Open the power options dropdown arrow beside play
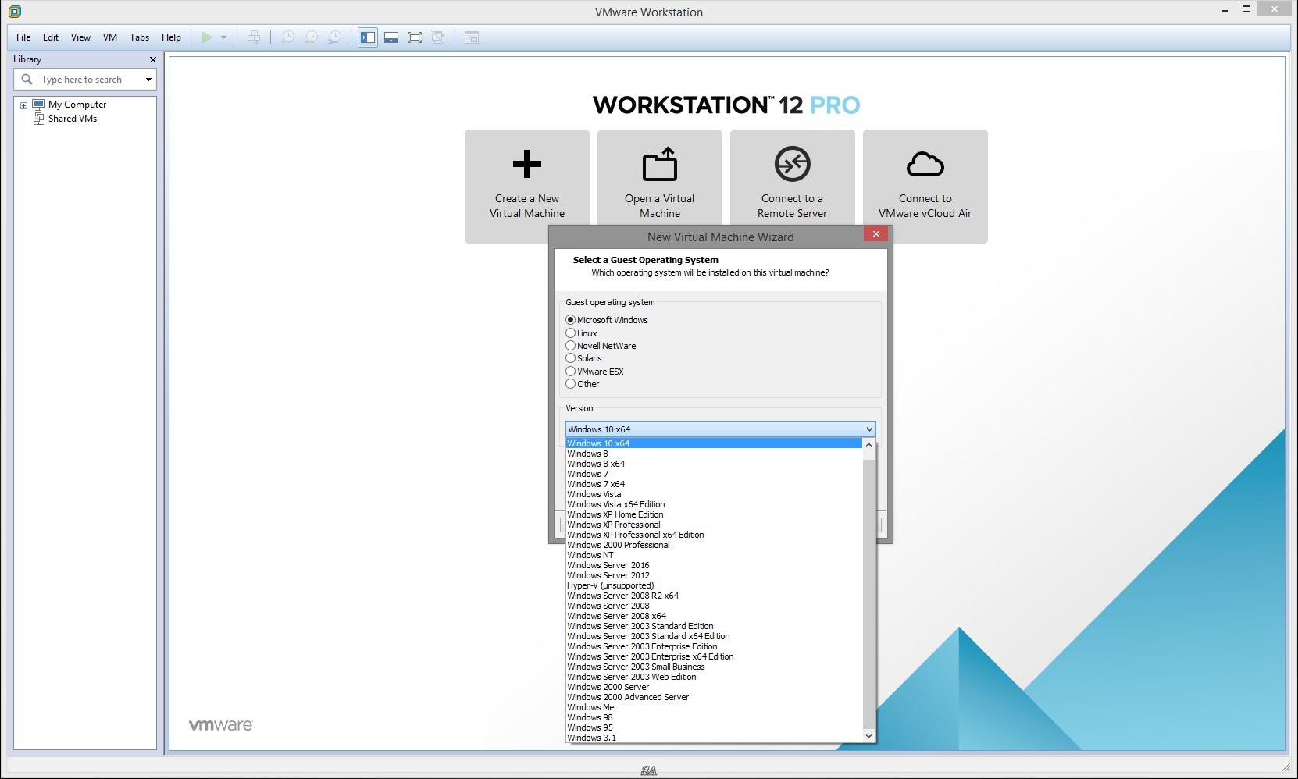This screenshot has width=1298, height=779. (223, 37)
